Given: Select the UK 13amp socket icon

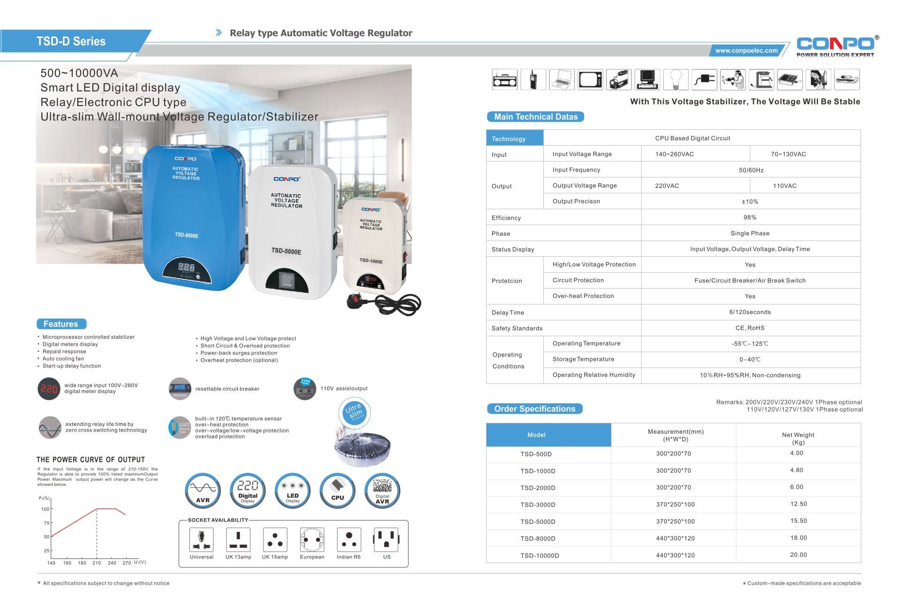Looking at the screenshot, I should (238, 540).
